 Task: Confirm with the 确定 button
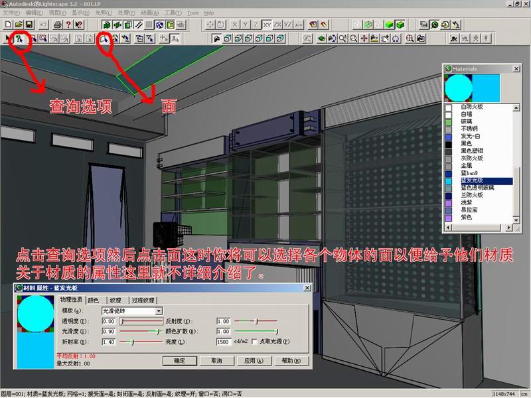point(179,361)
